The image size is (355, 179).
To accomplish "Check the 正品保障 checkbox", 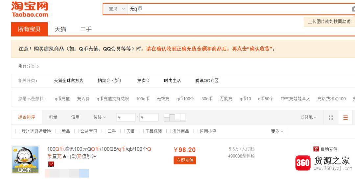I will tap(141, 131).
